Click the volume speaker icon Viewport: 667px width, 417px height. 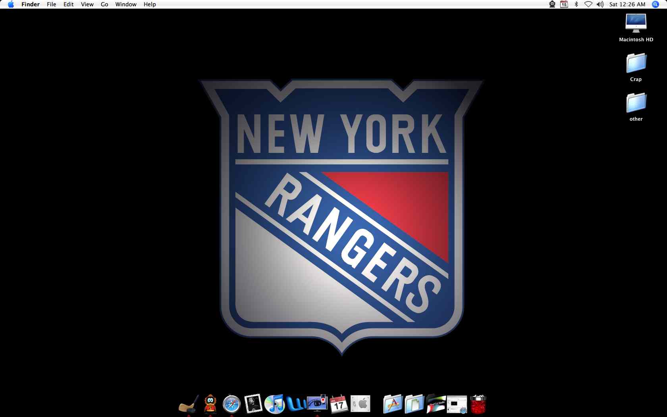tap(600, 4)
